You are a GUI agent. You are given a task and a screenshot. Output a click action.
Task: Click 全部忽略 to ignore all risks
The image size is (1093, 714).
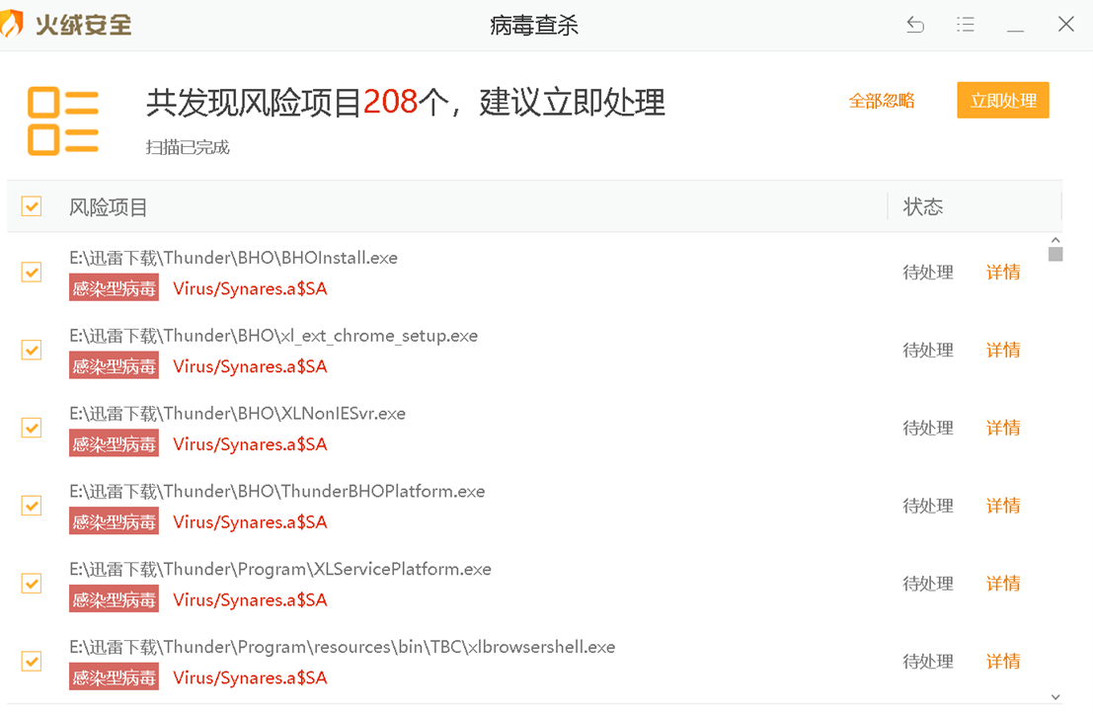click(x=881, y=101)
